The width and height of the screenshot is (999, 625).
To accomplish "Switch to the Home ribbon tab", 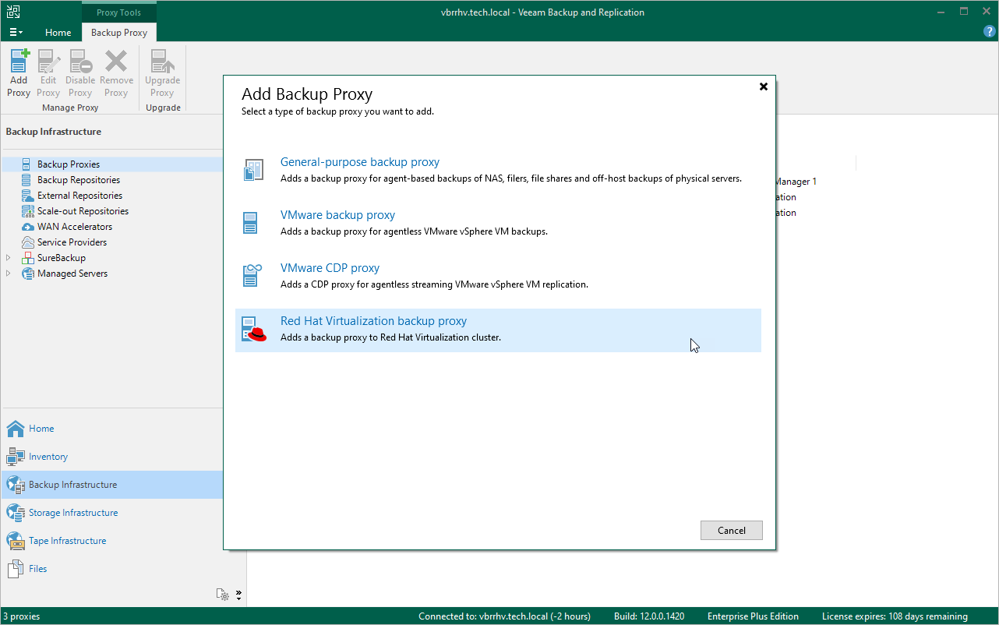I will [x=58, y=33].
